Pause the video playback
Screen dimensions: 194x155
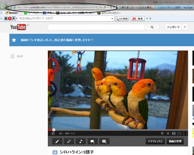[x=53, y=133]
